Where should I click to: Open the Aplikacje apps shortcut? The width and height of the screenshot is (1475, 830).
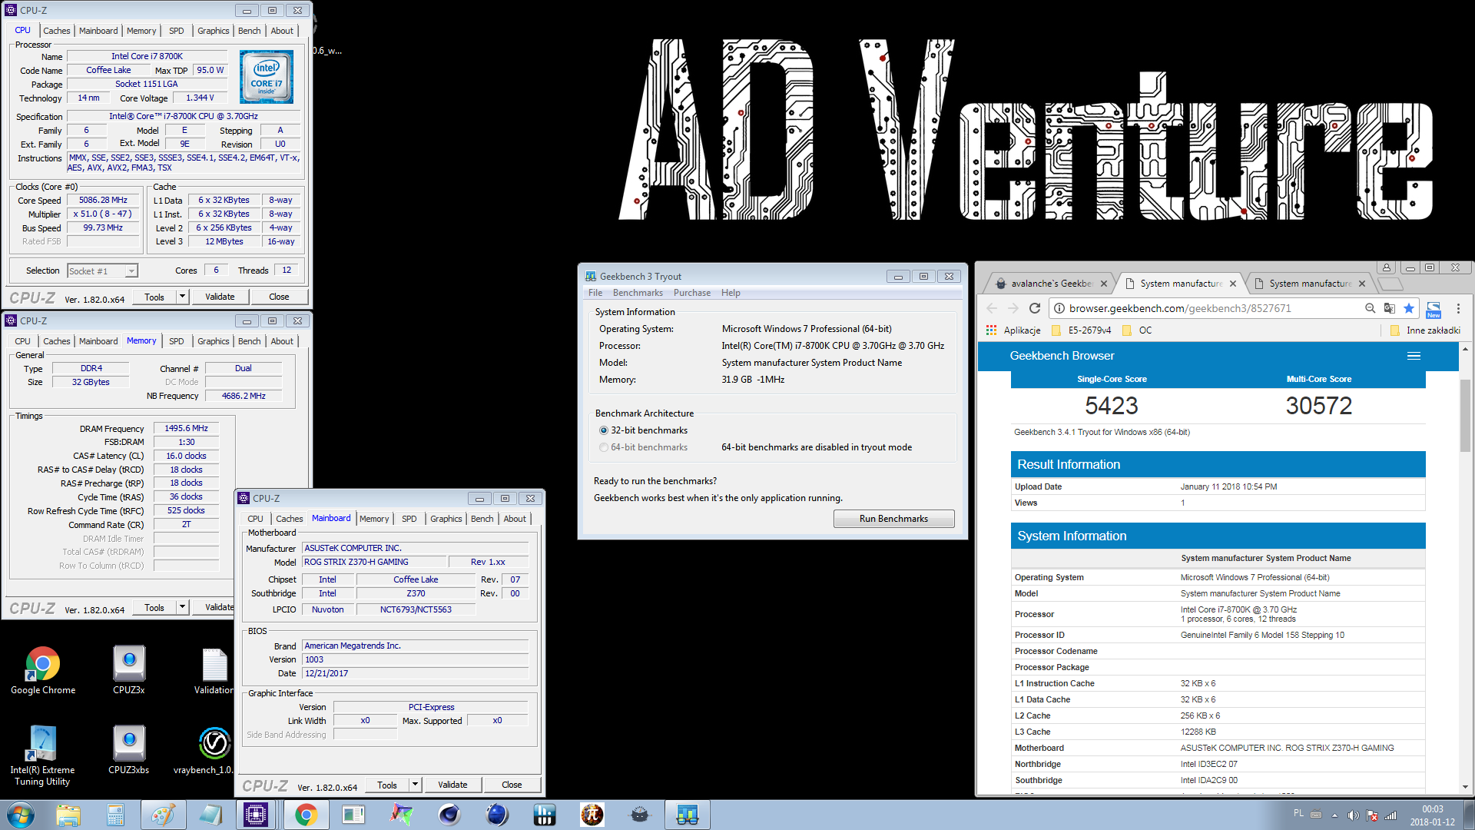[1013, 330]
